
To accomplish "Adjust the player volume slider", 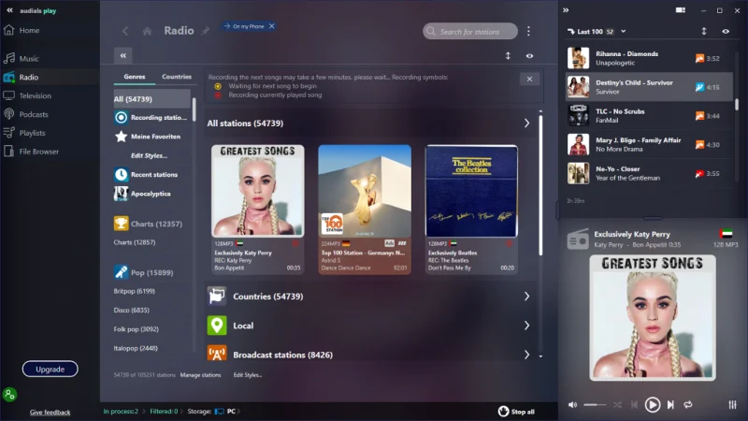I will click(x=595, y=405).
